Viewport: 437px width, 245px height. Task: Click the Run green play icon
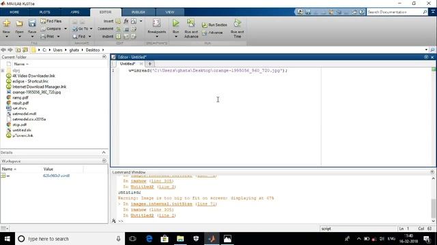pyautogui.click(x=175, y=23)
